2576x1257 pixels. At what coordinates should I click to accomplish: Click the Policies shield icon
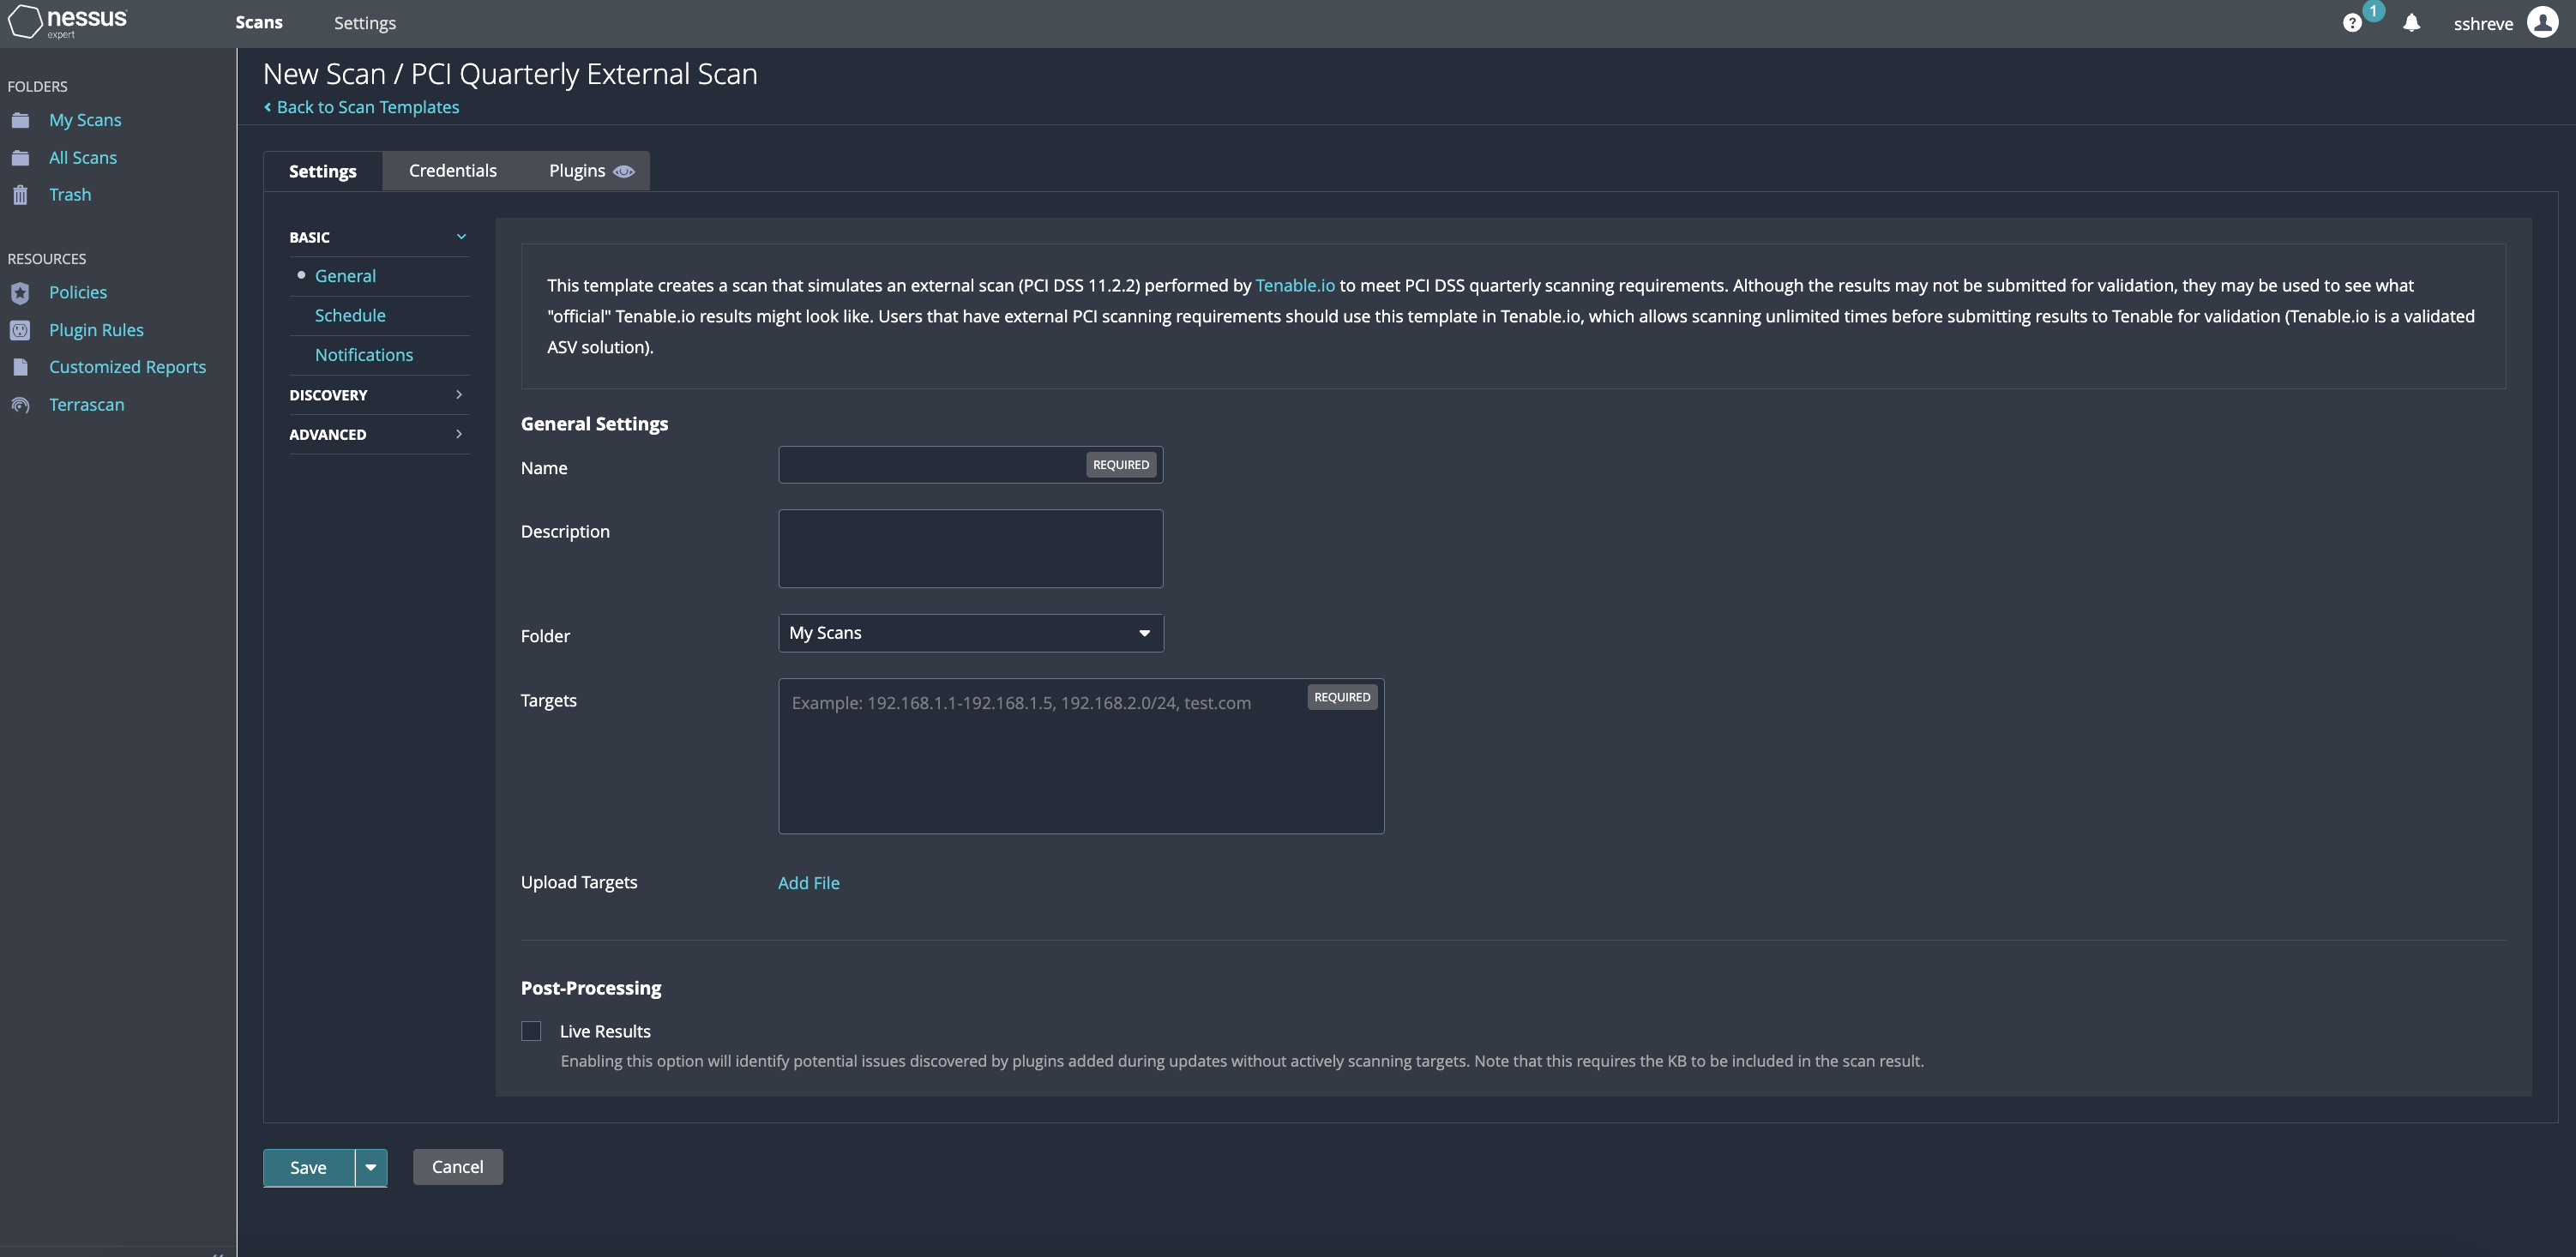[20, 293]
